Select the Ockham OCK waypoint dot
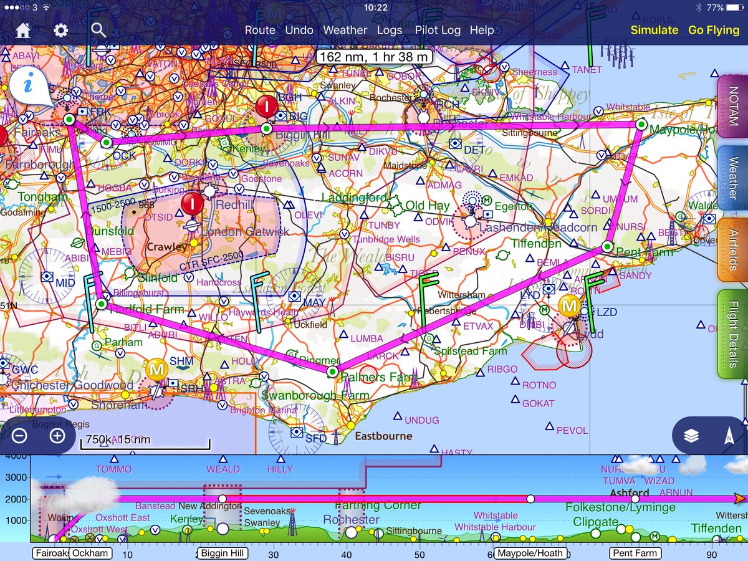 (x=106, y=142)
